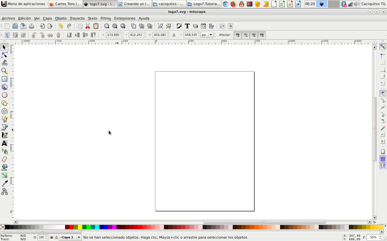387x241 pixels.
Task: Open the px units dropdown
Action: pyautogui.click(x=207, y=35)
